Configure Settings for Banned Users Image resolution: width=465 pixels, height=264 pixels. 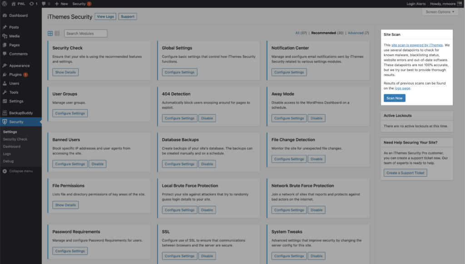(70, 164)
